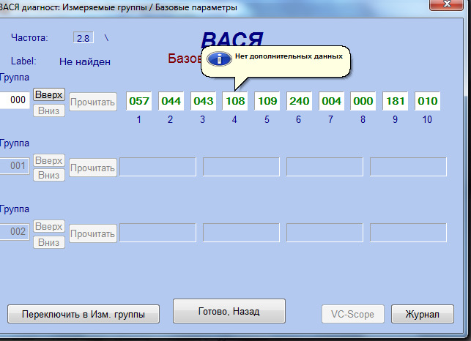
Task: Click the frequency field showing 2.8
Action: pyautogui.click(x=84, y=37)
